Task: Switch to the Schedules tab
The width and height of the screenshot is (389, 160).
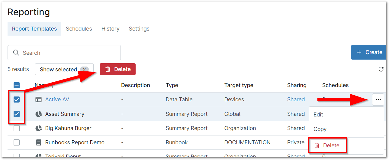Action: click(79, 29)
